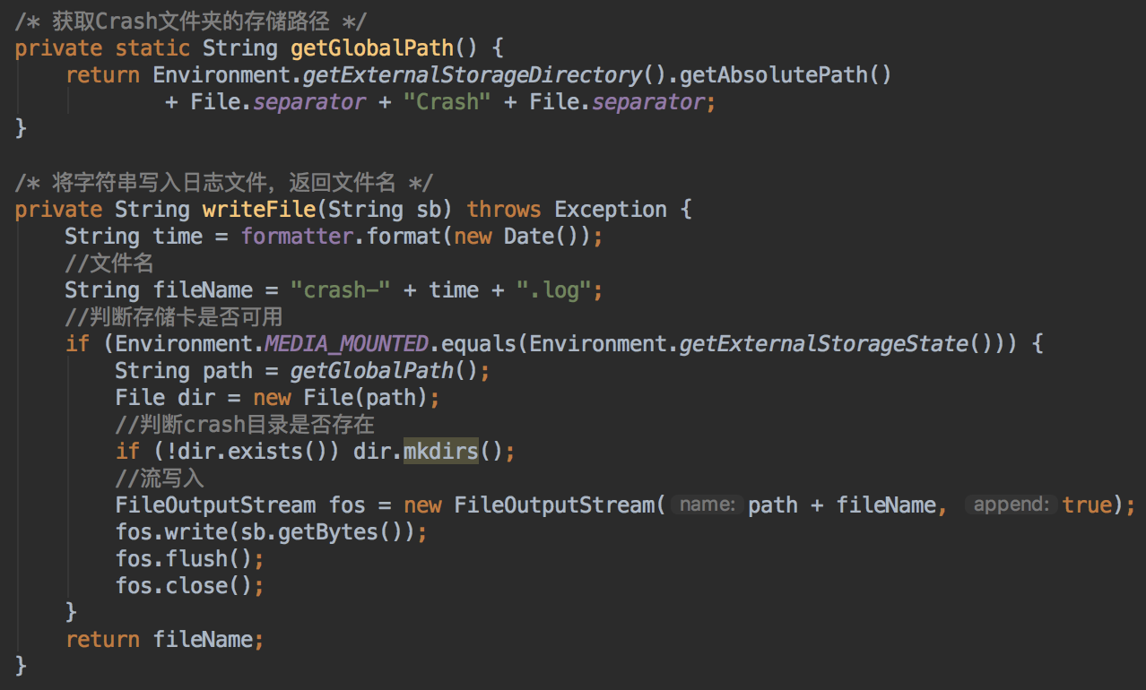Viewport: 1146px width, 690px height.
Task: Click the formatter field reference
Action: pyautogui.click(x=297, y=237)
